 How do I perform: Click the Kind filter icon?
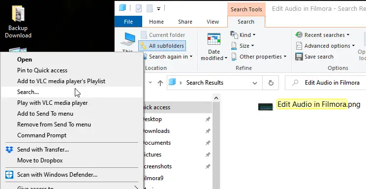pyautogui.click(x=234, y=35)
